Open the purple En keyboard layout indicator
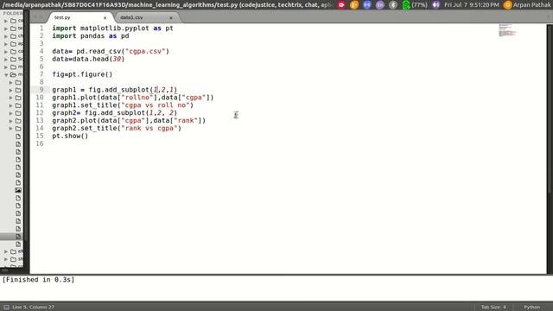This screenshot has width=553, height=311. click(380, 5)
